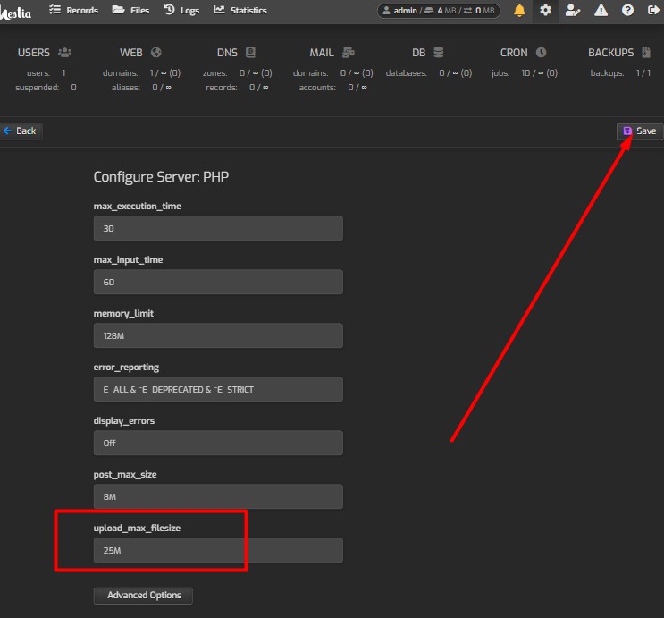664x618 pixels.
Task: Go Back to previous page
Action: [20, 131]
